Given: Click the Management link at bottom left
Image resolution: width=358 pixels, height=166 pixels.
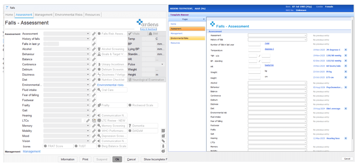Looking at the screenshot, I should (32, 152).
